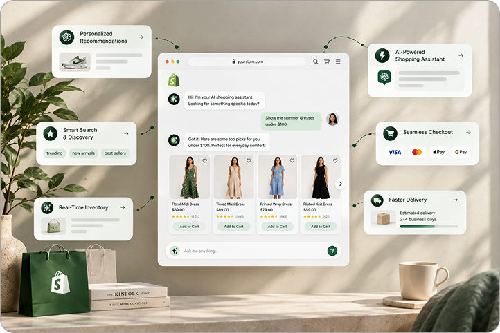This screenshot has width=500, height=333.
Task: Open Smart Search & Discovery arrow
Action: (x=126, y=133)
